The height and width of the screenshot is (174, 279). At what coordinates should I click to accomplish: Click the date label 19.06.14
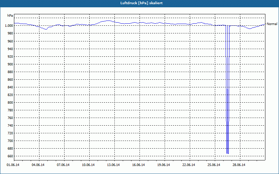(164, 165)
